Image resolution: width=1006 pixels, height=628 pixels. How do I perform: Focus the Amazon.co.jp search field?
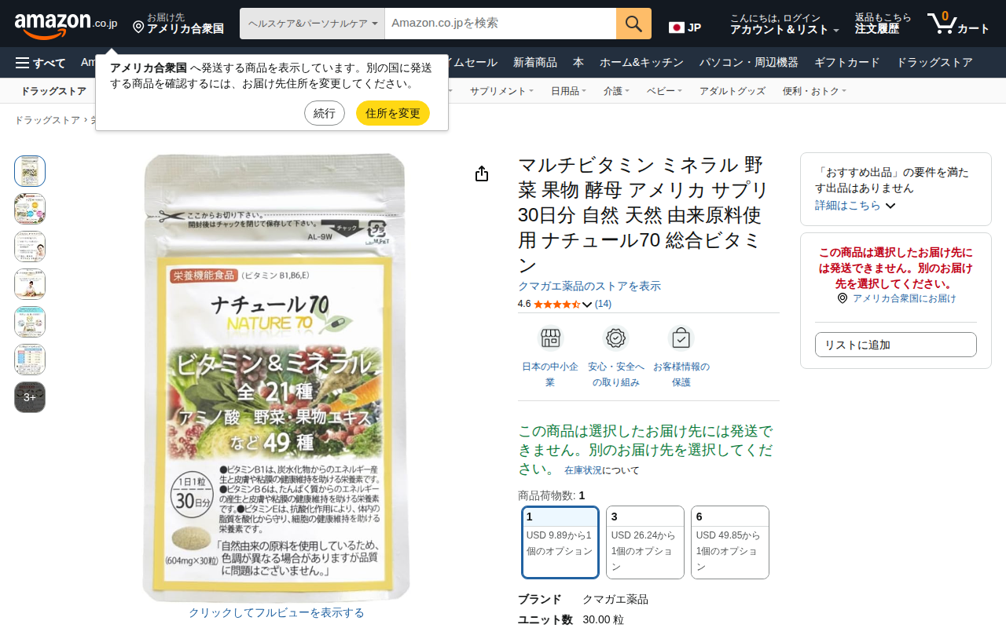(501, 24)
